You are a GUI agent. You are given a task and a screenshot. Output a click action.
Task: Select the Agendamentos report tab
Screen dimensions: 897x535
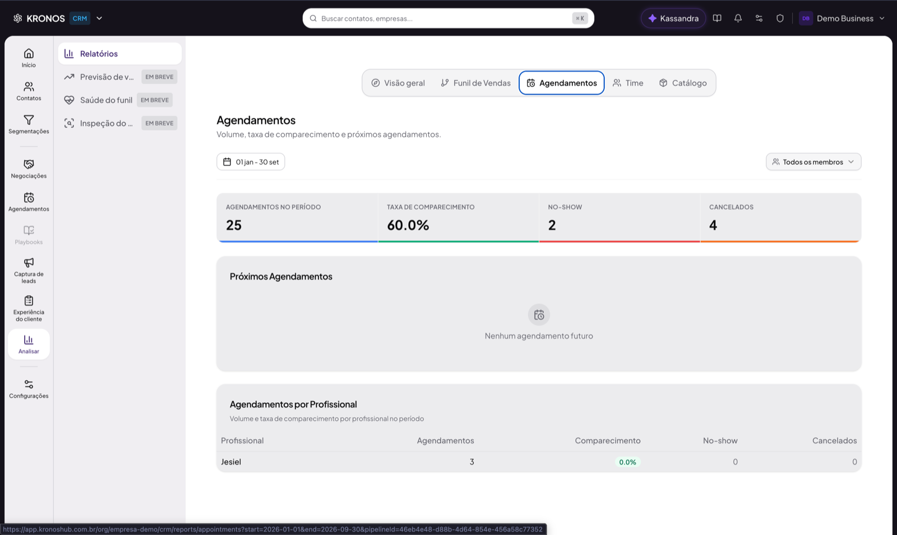pos(562,83)
